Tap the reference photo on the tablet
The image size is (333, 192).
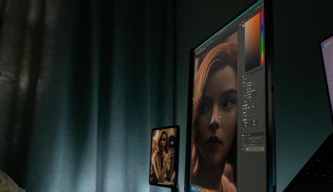(163, 156)
